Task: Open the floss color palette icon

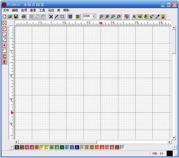Action: [x=78, y=16]
